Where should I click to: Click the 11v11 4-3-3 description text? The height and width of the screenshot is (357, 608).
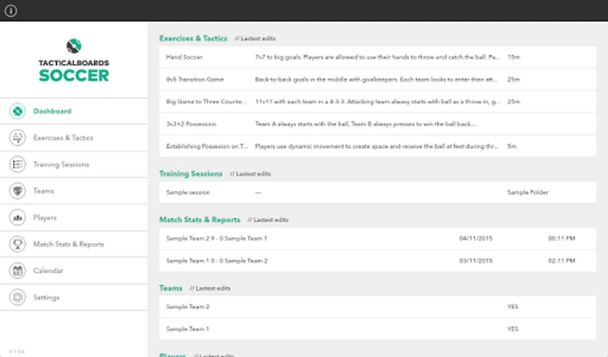pyautogui.click(x=377, y=102)
